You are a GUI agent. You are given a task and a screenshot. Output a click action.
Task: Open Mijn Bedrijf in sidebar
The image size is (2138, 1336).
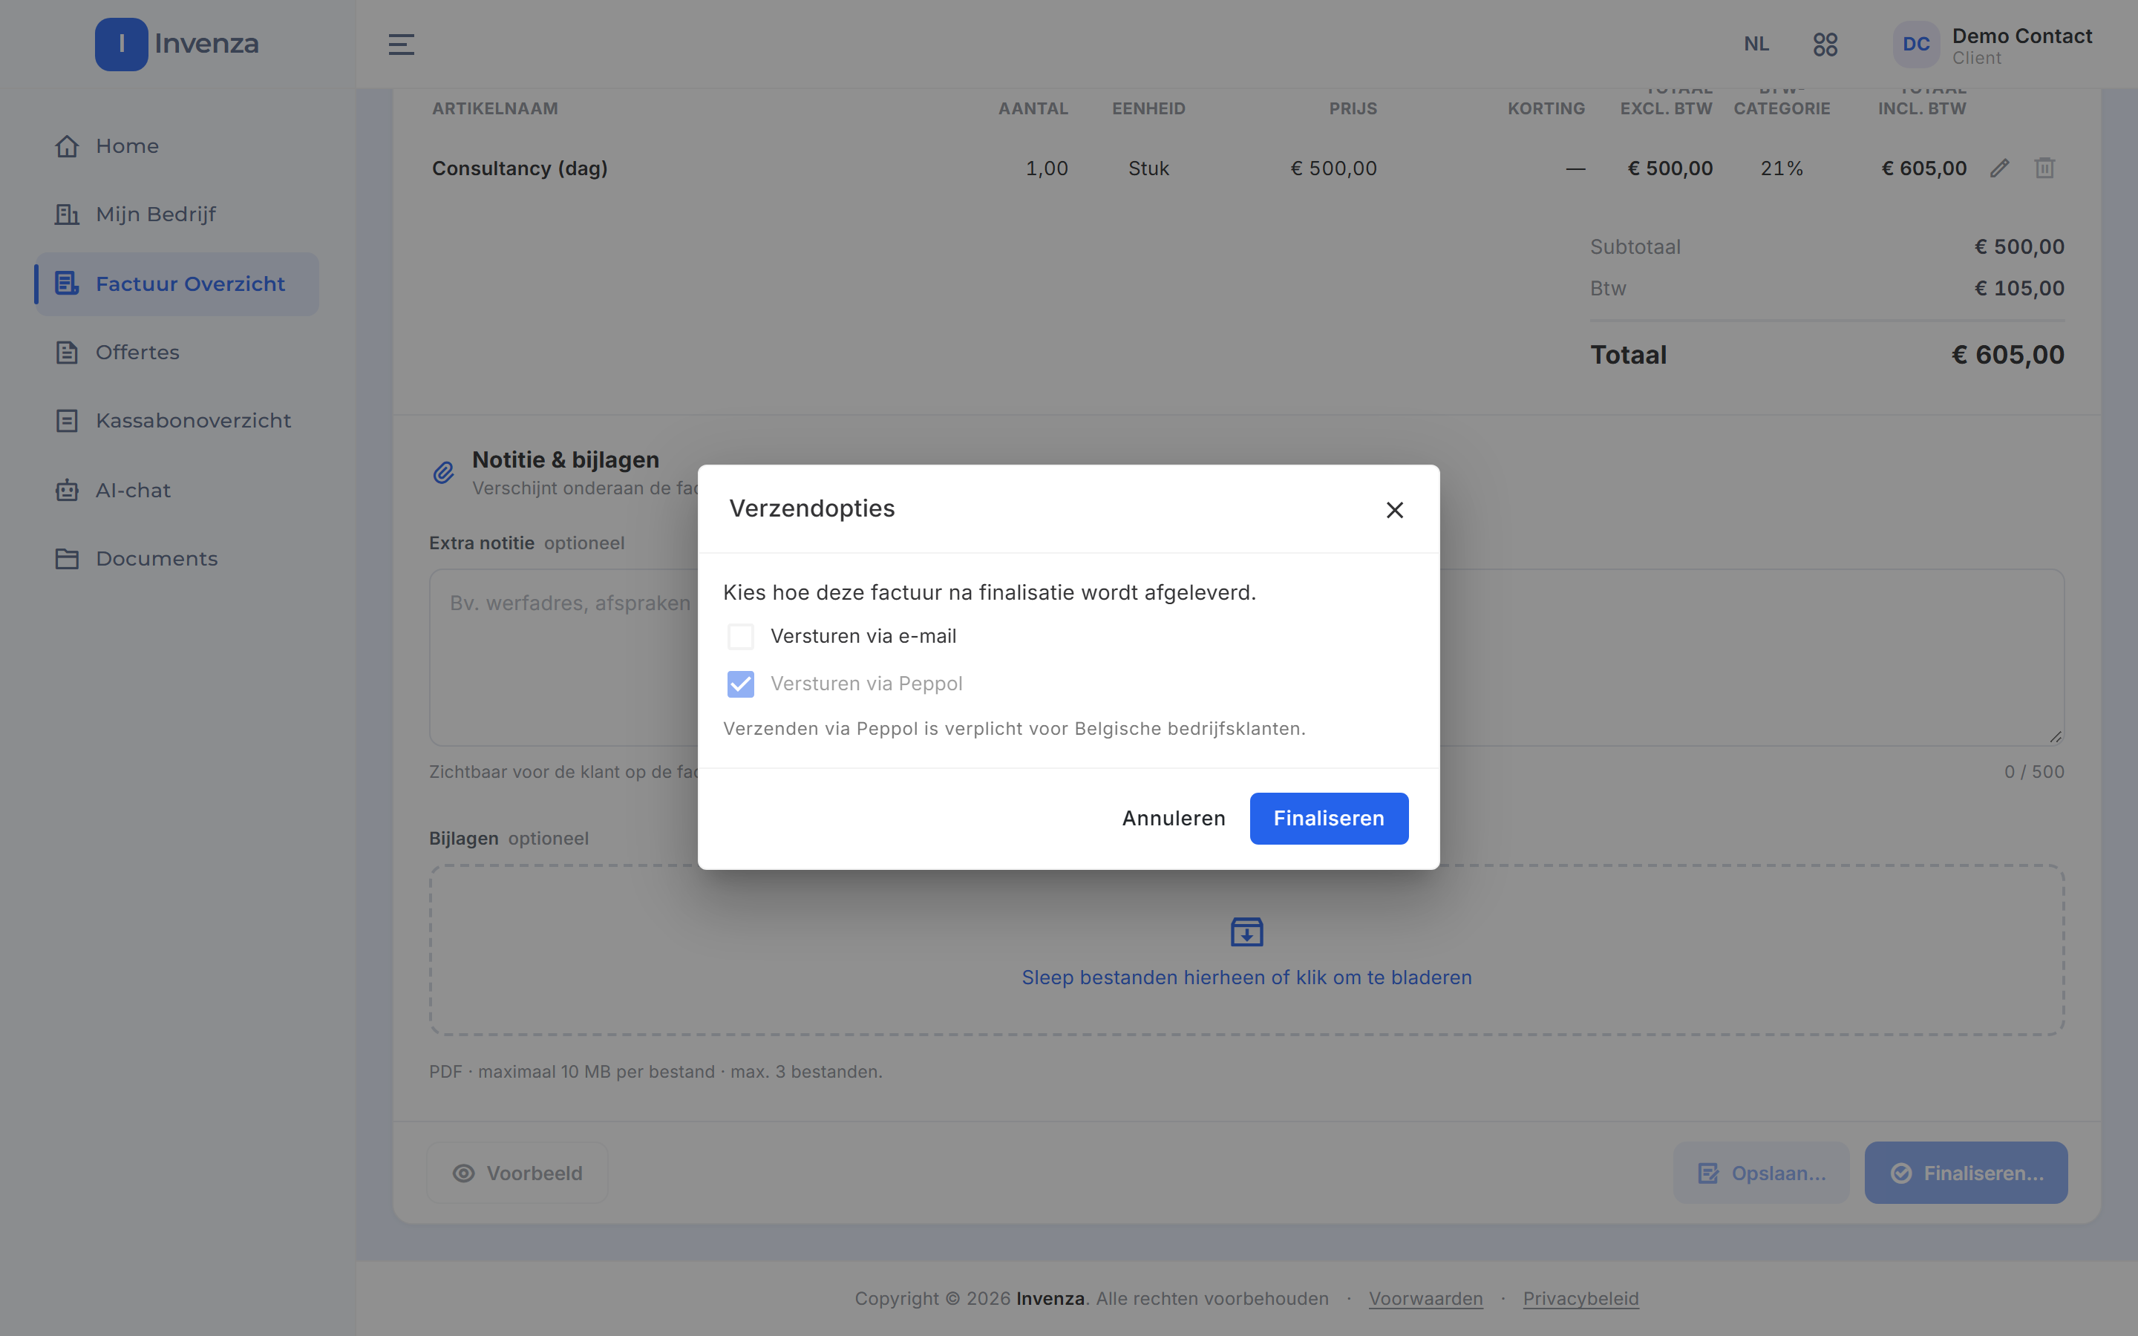(x=177, y=214)
